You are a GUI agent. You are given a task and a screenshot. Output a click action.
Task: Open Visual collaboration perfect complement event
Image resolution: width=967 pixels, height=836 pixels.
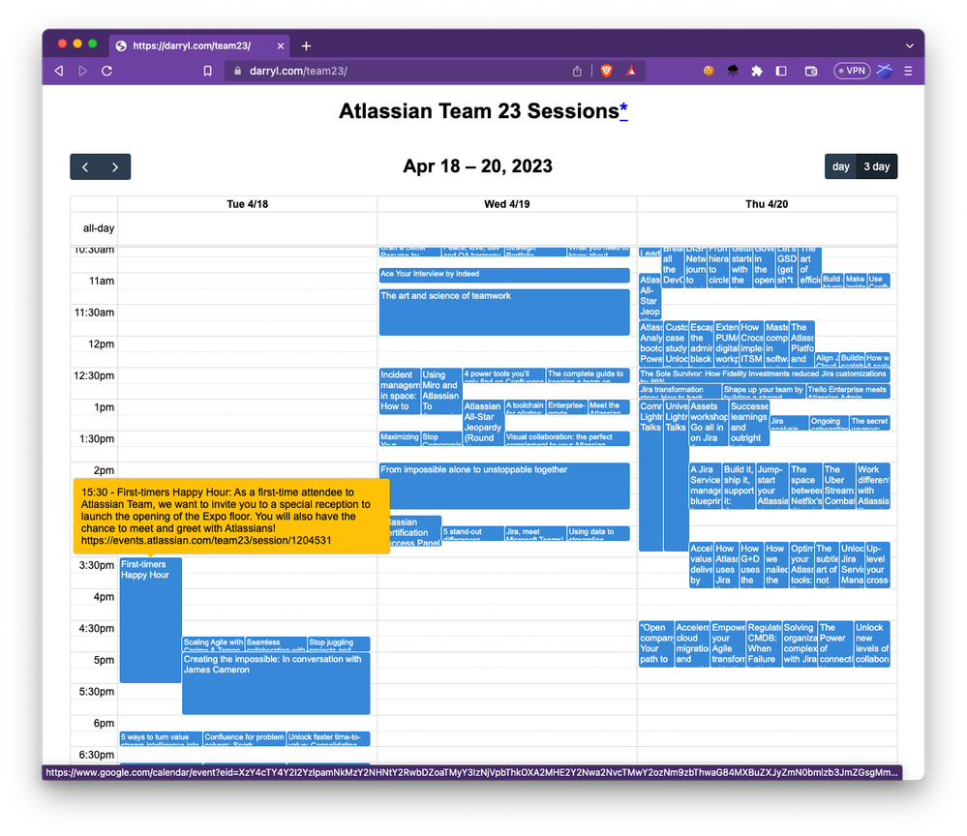pyautogui.click(x=567, y=438)
